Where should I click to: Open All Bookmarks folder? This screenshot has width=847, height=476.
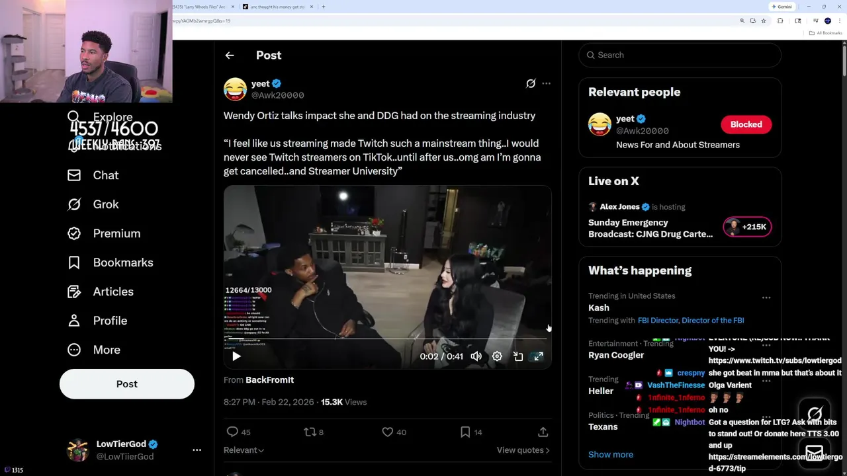(x=826, y=33)
